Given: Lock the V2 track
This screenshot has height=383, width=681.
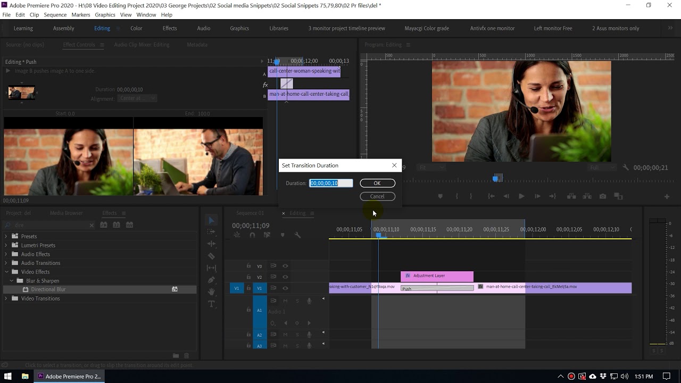Looking at the screenshot, I should tap(248, 277).
